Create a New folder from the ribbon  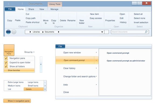(x=82, y=22)
